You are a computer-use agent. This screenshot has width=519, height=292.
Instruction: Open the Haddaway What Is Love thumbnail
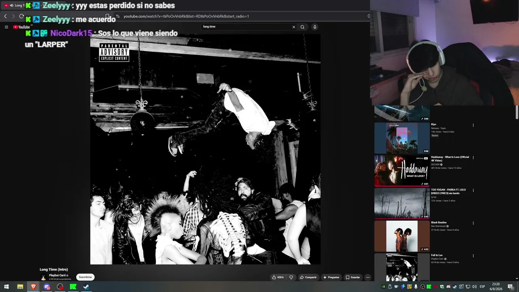tap(402, 170)
